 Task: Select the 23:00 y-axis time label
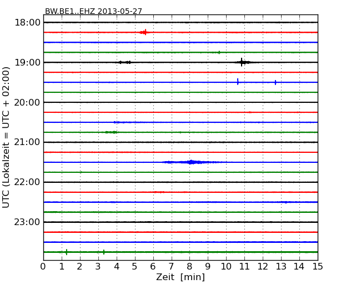pyautogui.click(x=27, y=222)
